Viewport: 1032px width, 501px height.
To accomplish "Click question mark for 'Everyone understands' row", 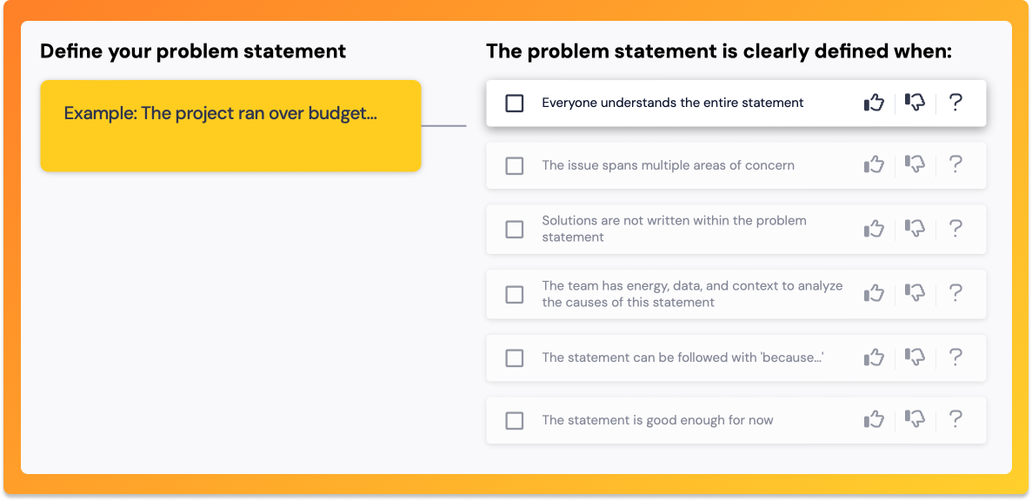I will (955, 103).
